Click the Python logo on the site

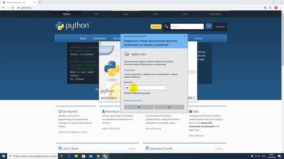[x=73, y=26]
